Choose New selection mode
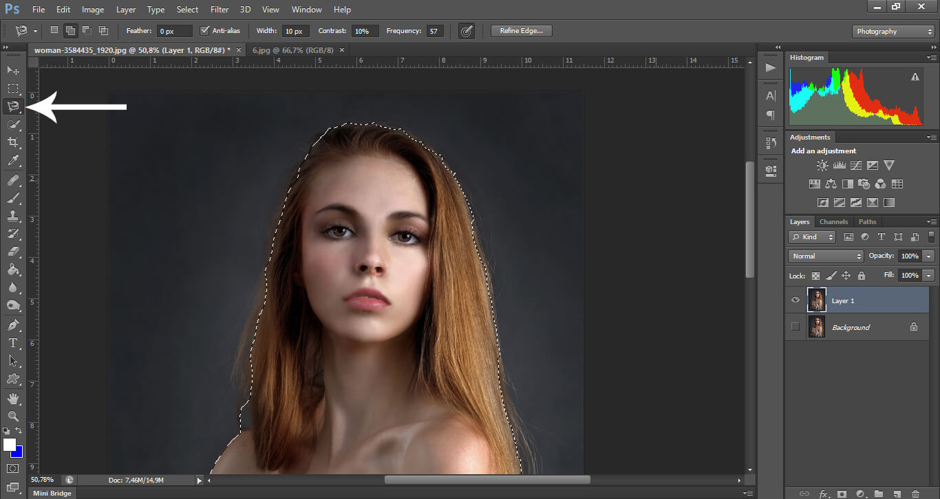 click(x=54, y=30)
